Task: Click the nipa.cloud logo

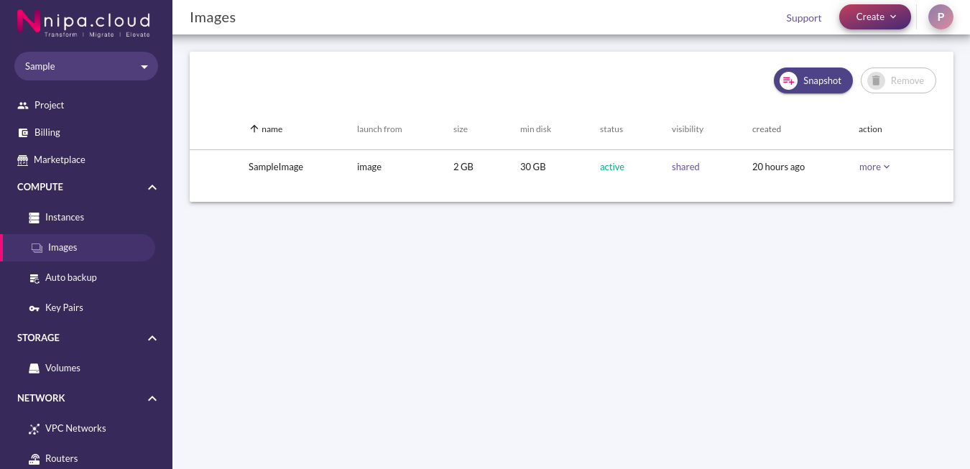Action: point(83,22)
